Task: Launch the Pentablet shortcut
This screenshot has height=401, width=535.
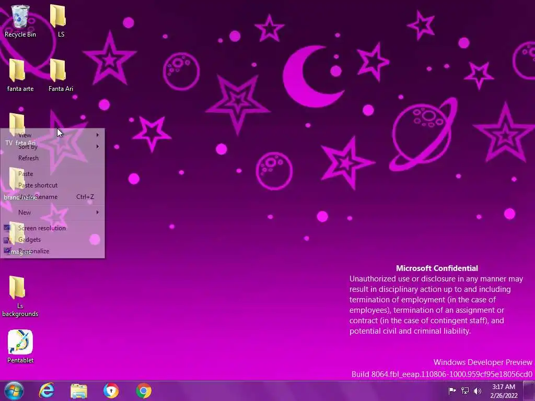Action: (x=20, y=346)
